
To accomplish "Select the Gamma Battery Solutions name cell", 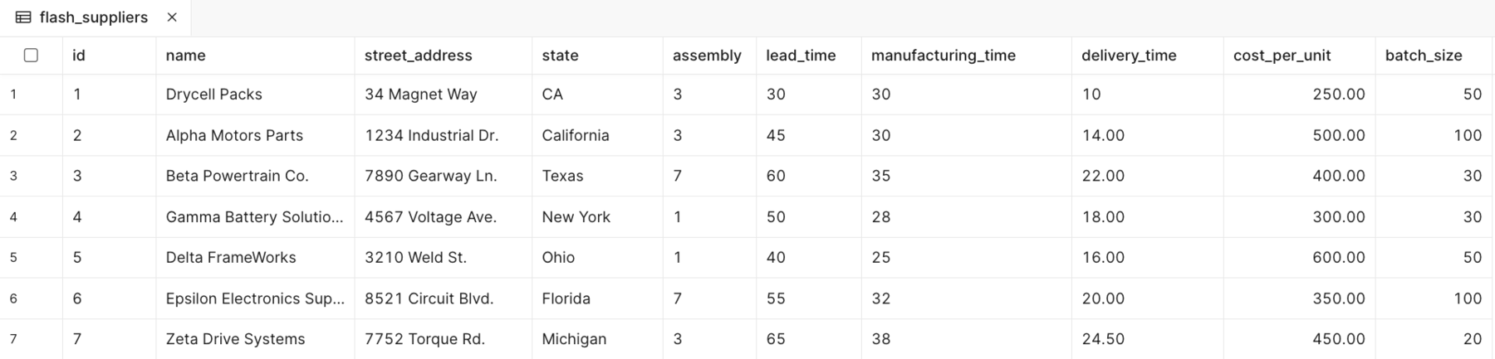I will [254, 217].
